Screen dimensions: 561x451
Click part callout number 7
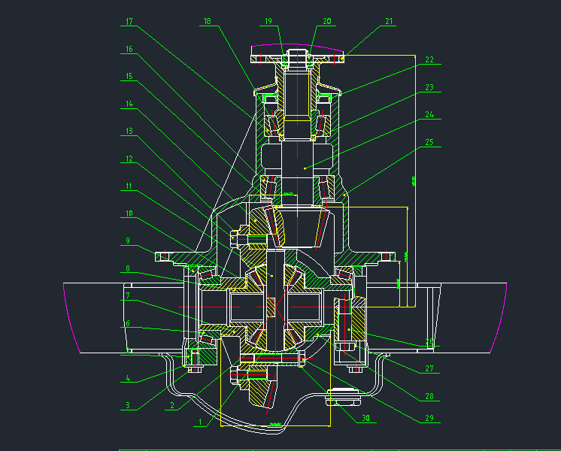(128, 295)
